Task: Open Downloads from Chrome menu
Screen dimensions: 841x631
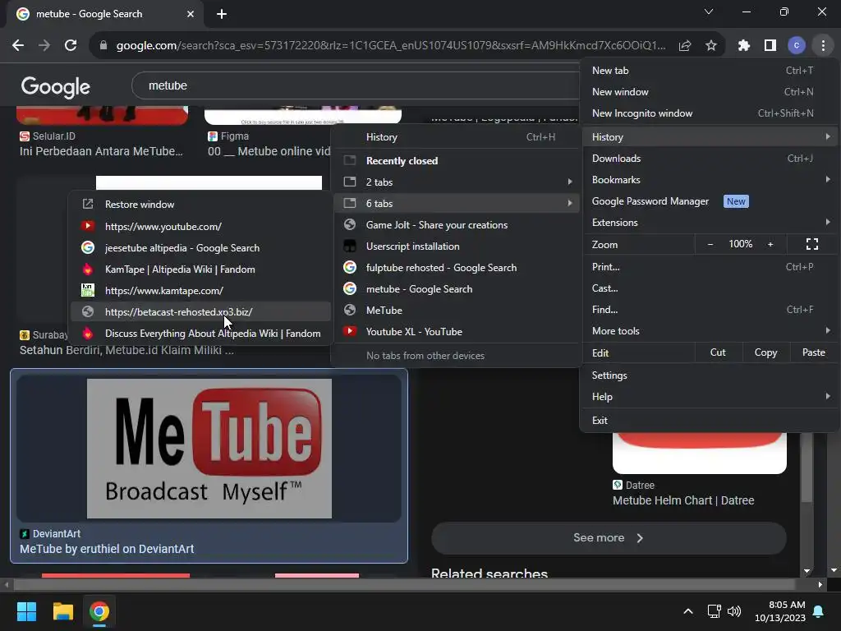Action: coord(710,159)
